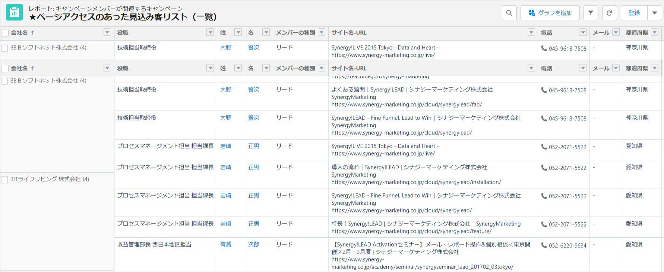Click 神奈川県 in the よくある質問 row
This screenshot has width=664, height=272.
(x=637, y=90)
